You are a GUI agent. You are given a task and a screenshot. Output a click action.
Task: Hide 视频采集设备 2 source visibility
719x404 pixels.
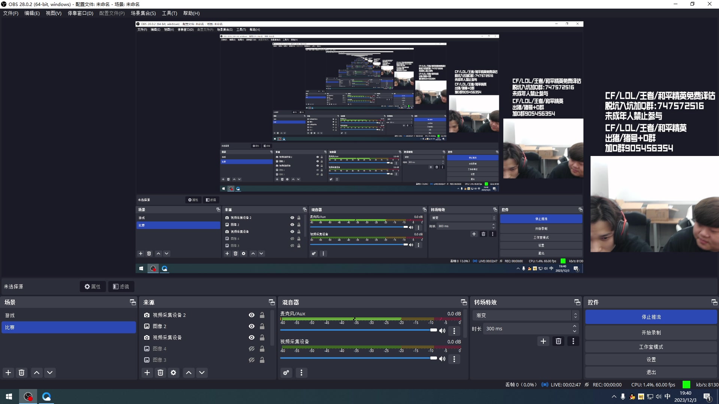(x=252, y=315)
